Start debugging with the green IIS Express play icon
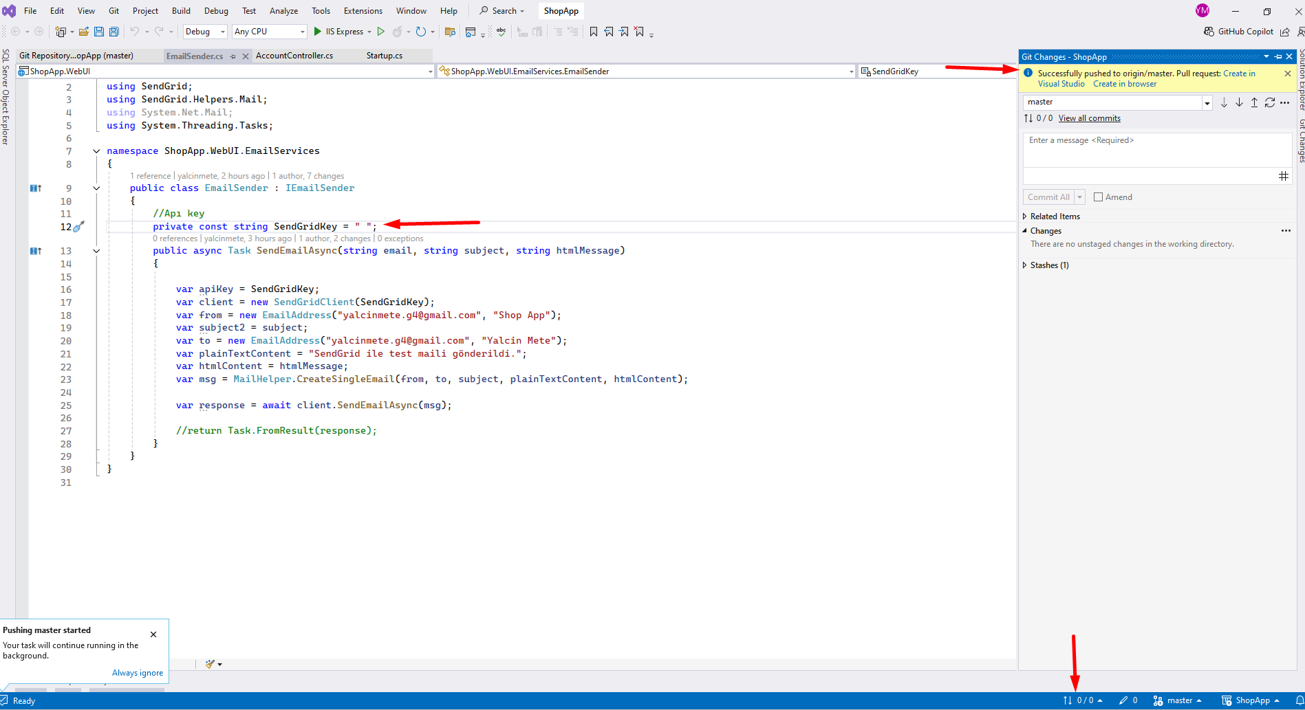 (317, 32)
